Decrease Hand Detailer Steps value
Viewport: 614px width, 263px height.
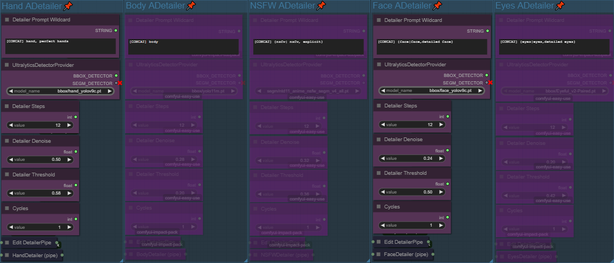coord(11,125)
